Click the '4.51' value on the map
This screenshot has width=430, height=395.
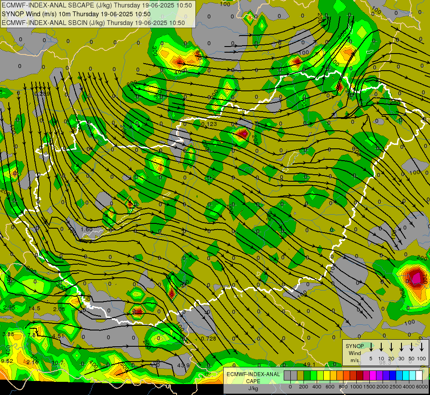click(x=58, y=336)
